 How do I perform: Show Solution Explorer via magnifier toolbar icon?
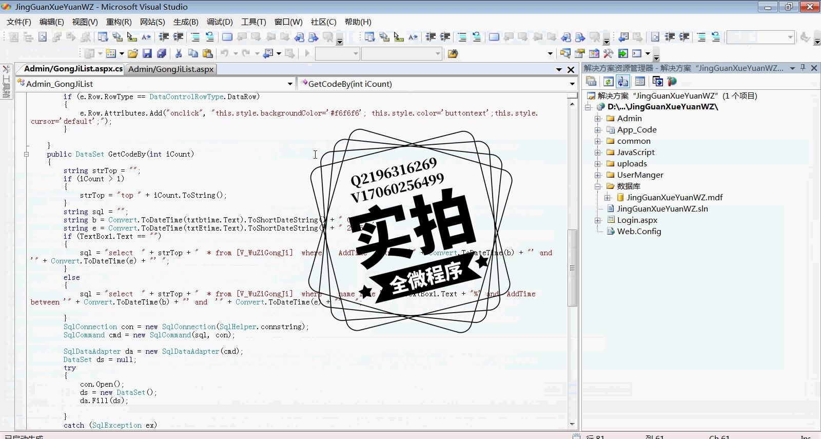[565, 53]
